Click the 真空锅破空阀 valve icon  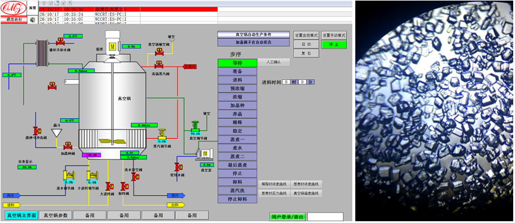[159, 51]
